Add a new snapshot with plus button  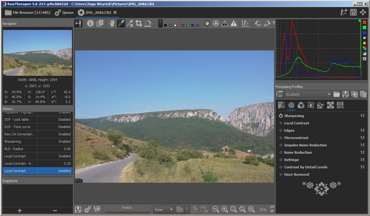coord(20,211)
